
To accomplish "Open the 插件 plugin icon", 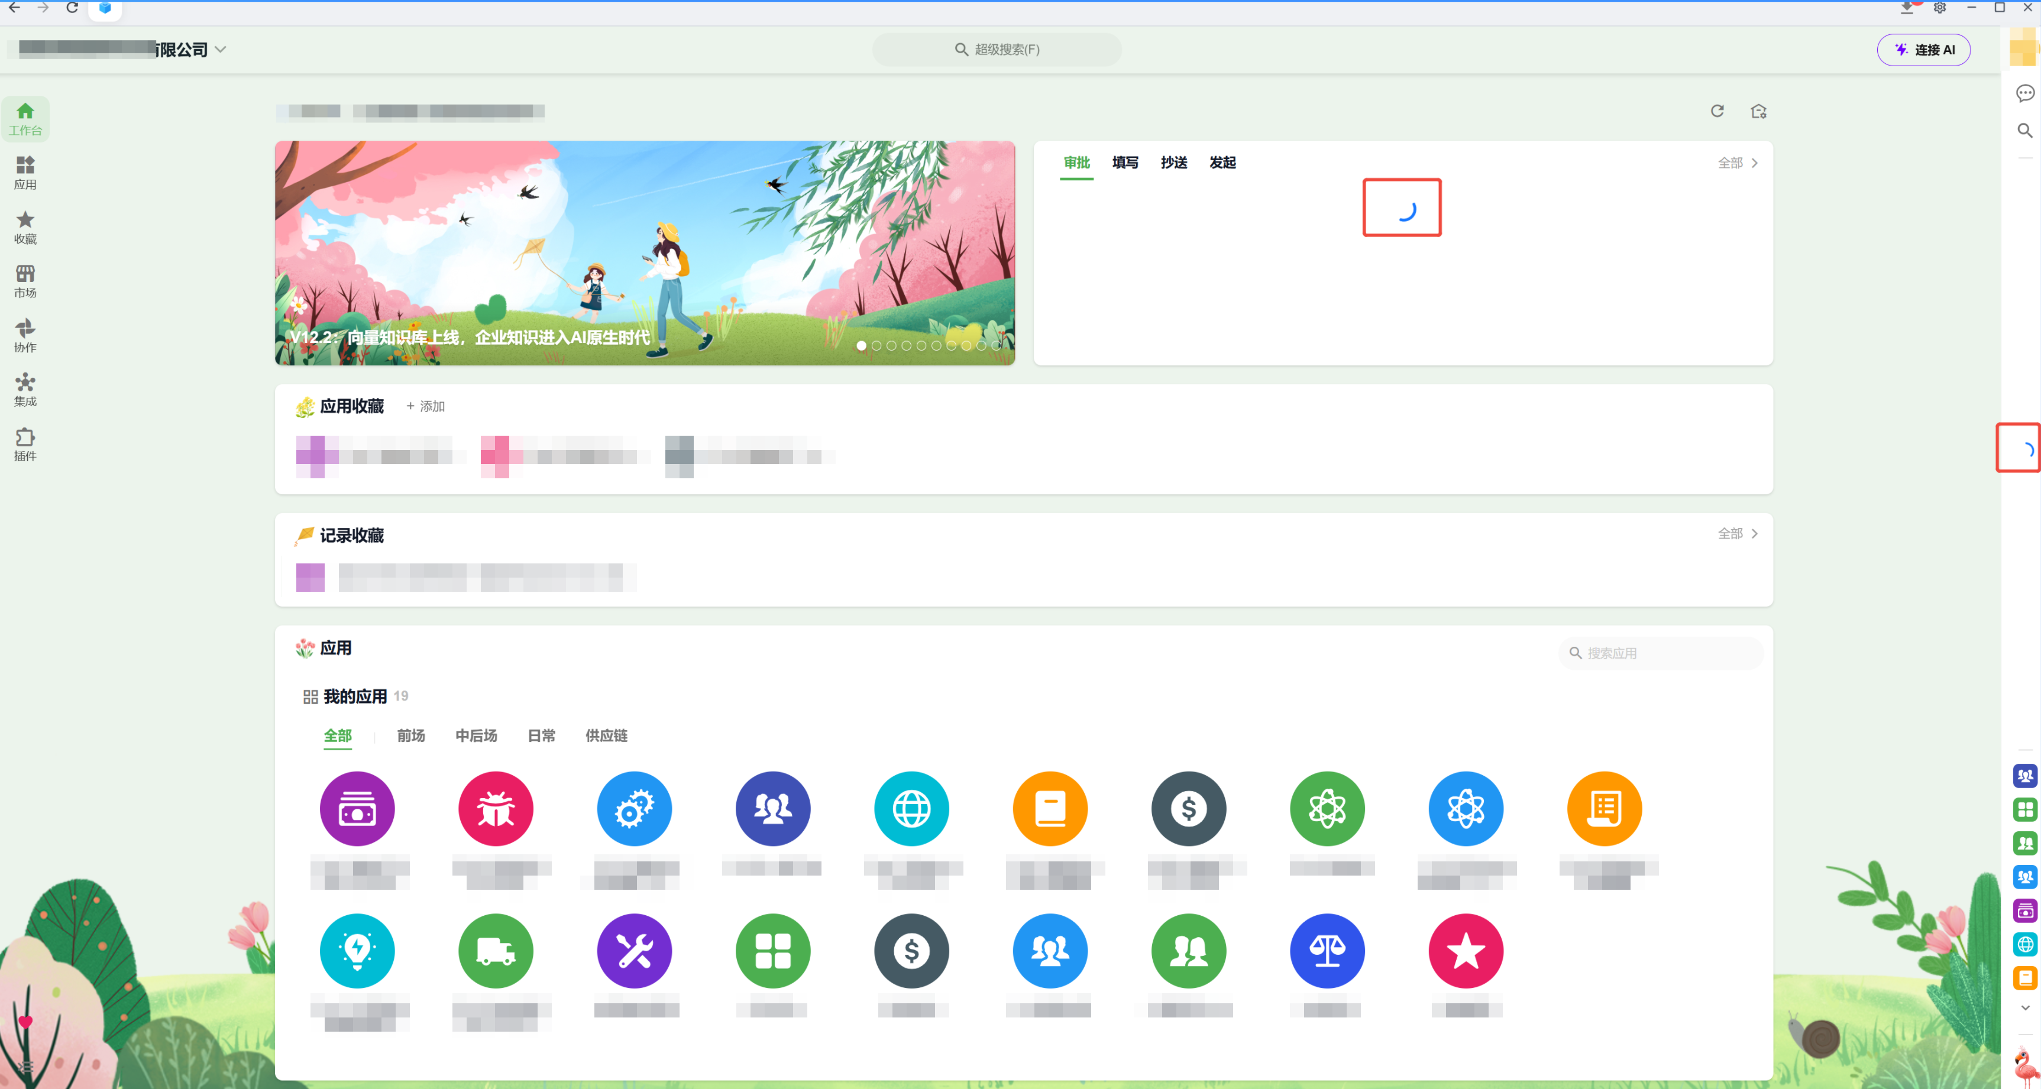I will pyautogui.click(x=25, y=445).
